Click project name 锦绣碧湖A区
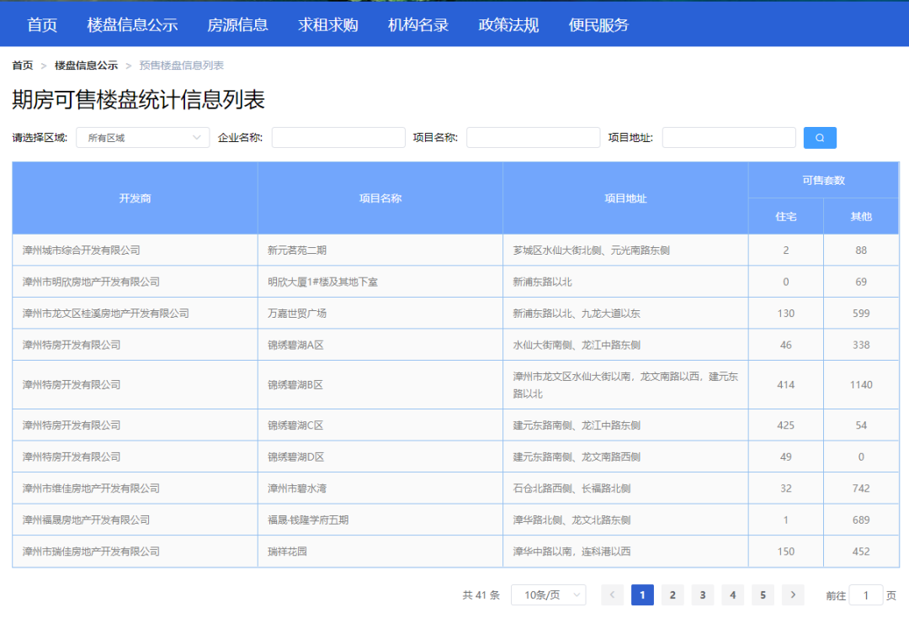909x628 pixels. click(x=295, y=345)
